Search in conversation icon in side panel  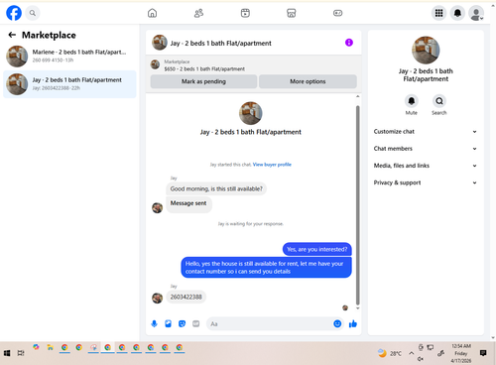point(439,101)
